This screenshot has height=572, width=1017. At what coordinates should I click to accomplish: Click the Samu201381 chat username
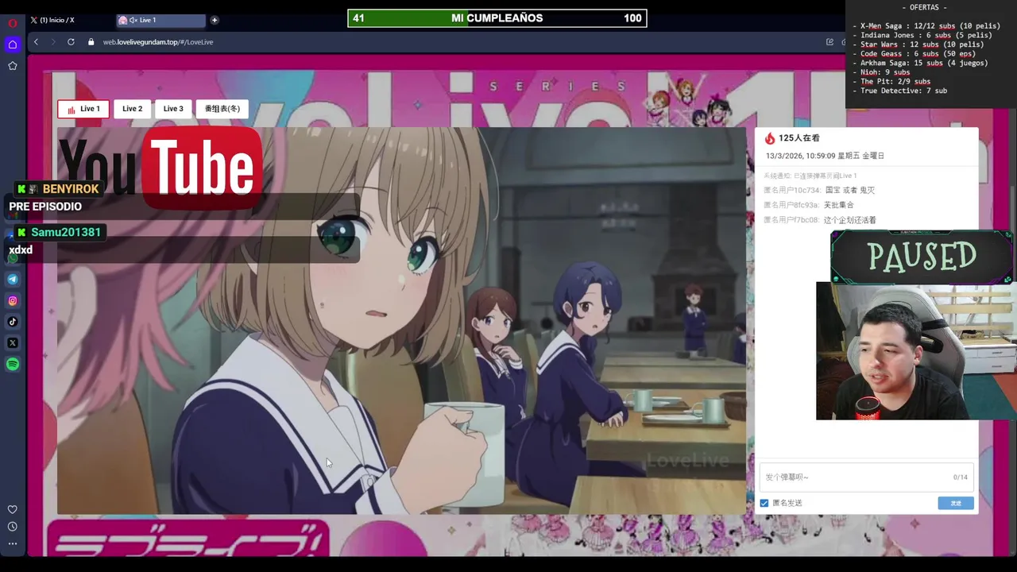tap(66, 232)
